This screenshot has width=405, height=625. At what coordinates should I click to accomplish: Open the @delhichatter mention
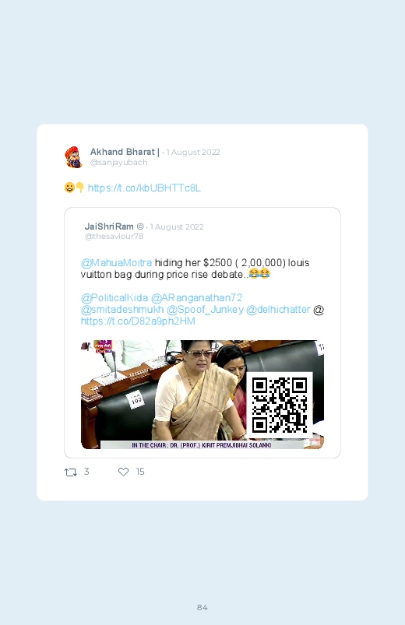tap(278, 309)
